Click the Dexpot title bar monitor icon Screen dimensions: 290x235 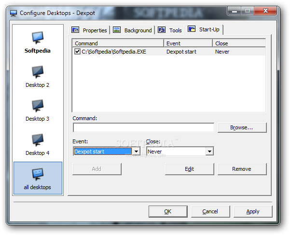(x=14, y=13)
